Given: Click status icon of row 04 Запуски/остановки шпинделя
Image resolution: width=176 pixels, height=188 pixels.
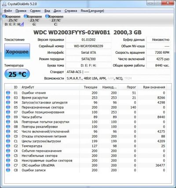Looking at the screenshot, I should pyautogui.click(x=8, y=103).
